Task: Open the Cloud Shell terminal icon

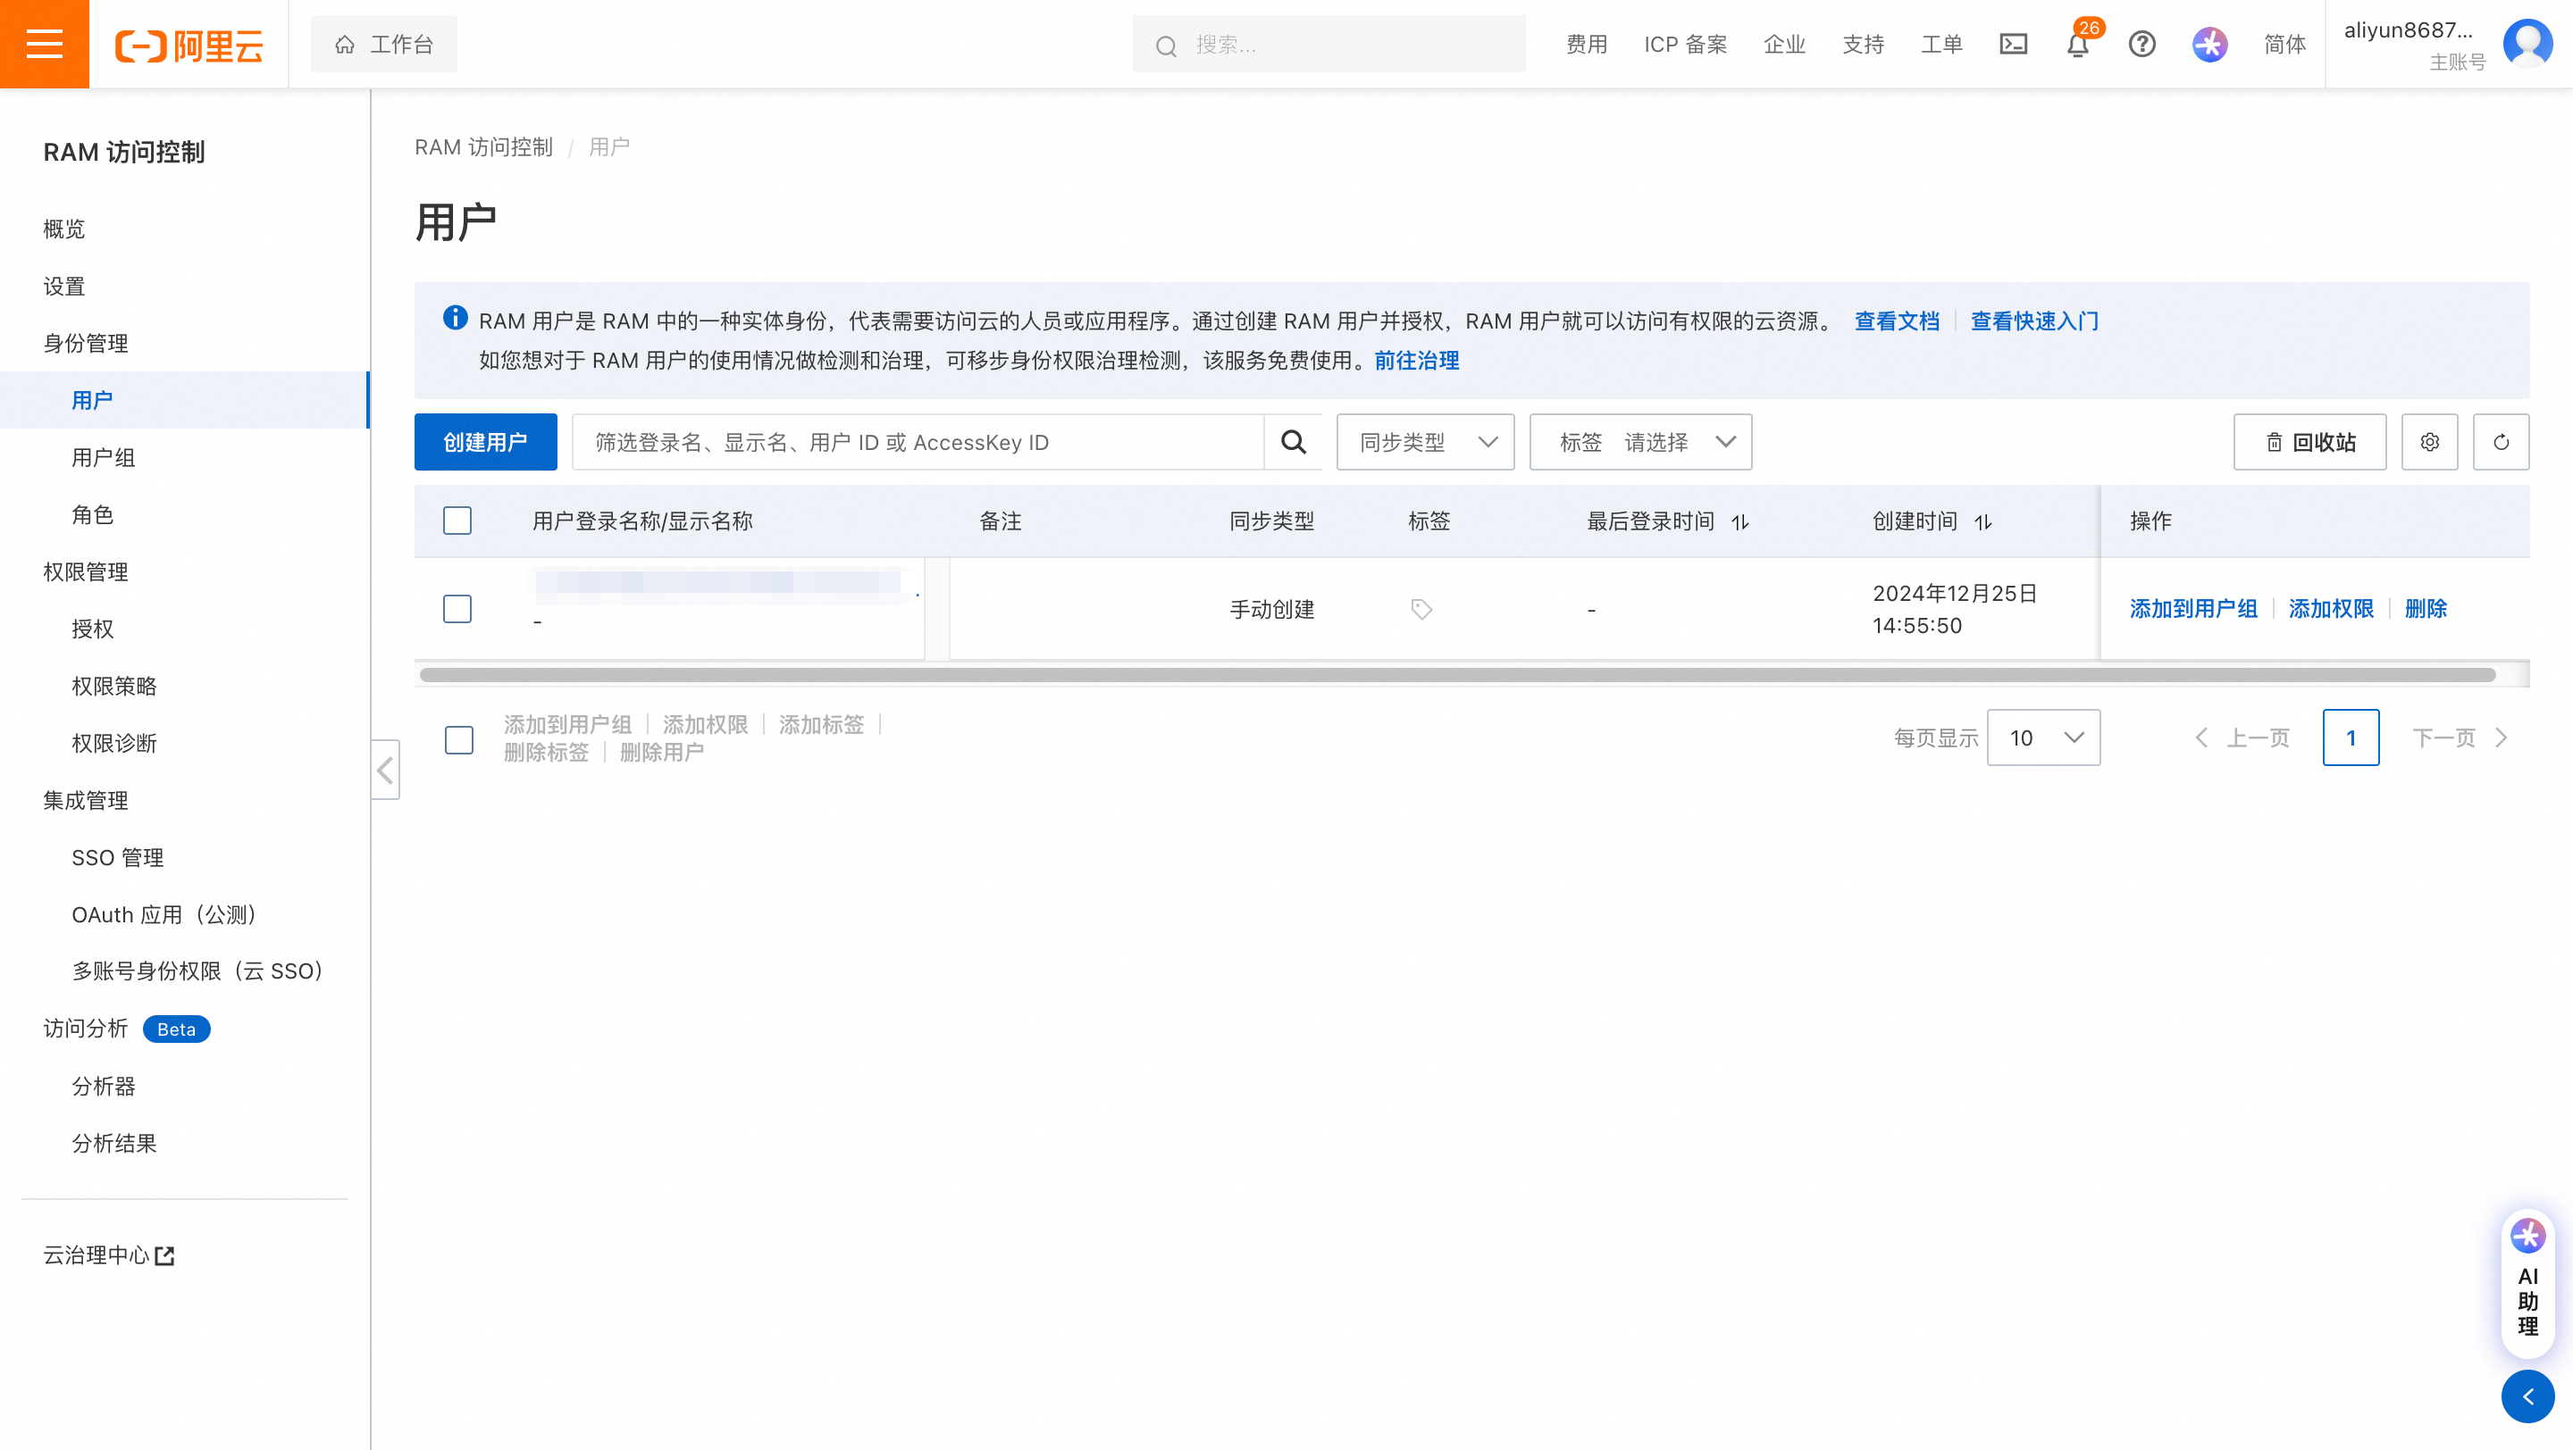Action: point(2013,44)
